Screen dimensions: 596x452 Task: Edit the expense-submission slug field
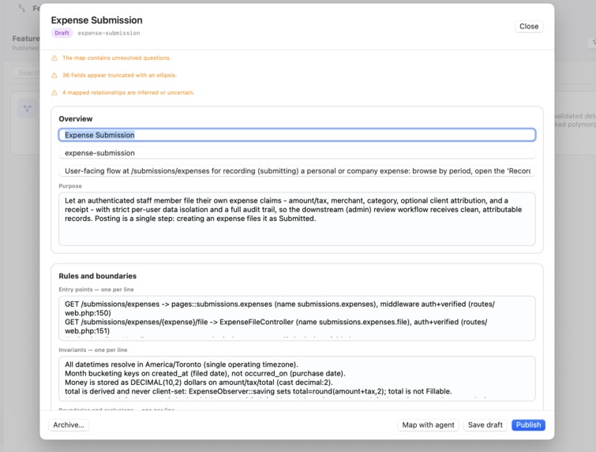(x=297, y=153)
